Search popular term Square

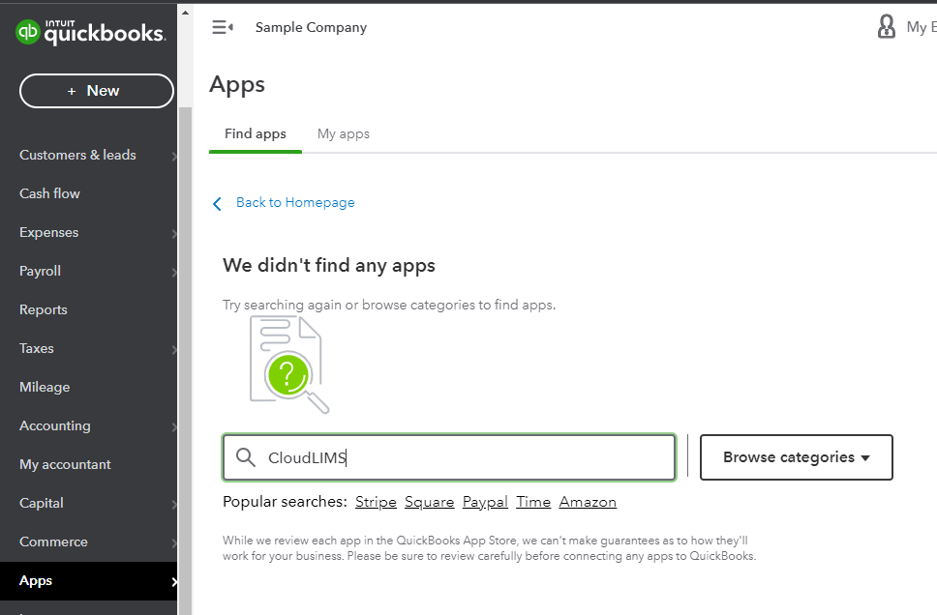(x=429, y=502)
